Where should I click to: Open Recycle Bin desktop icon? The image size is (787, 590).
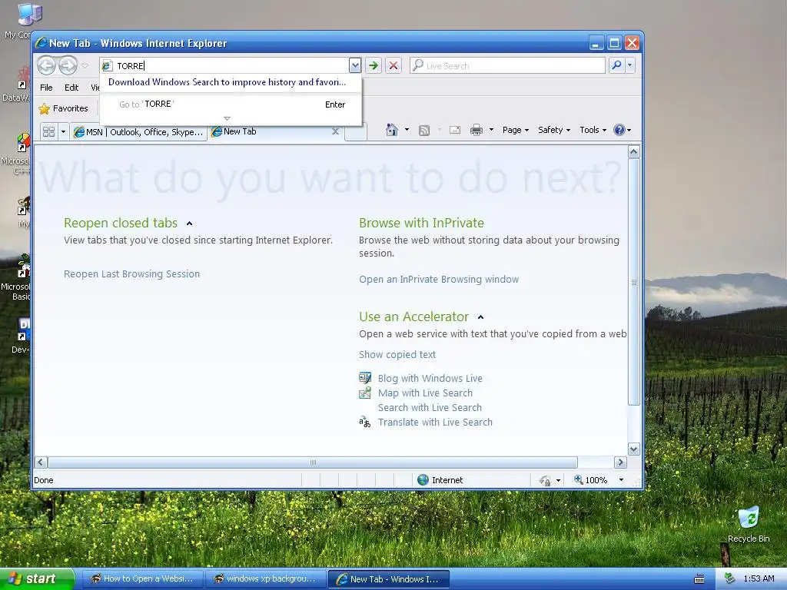pyautogui.click(x=749, y=524)
